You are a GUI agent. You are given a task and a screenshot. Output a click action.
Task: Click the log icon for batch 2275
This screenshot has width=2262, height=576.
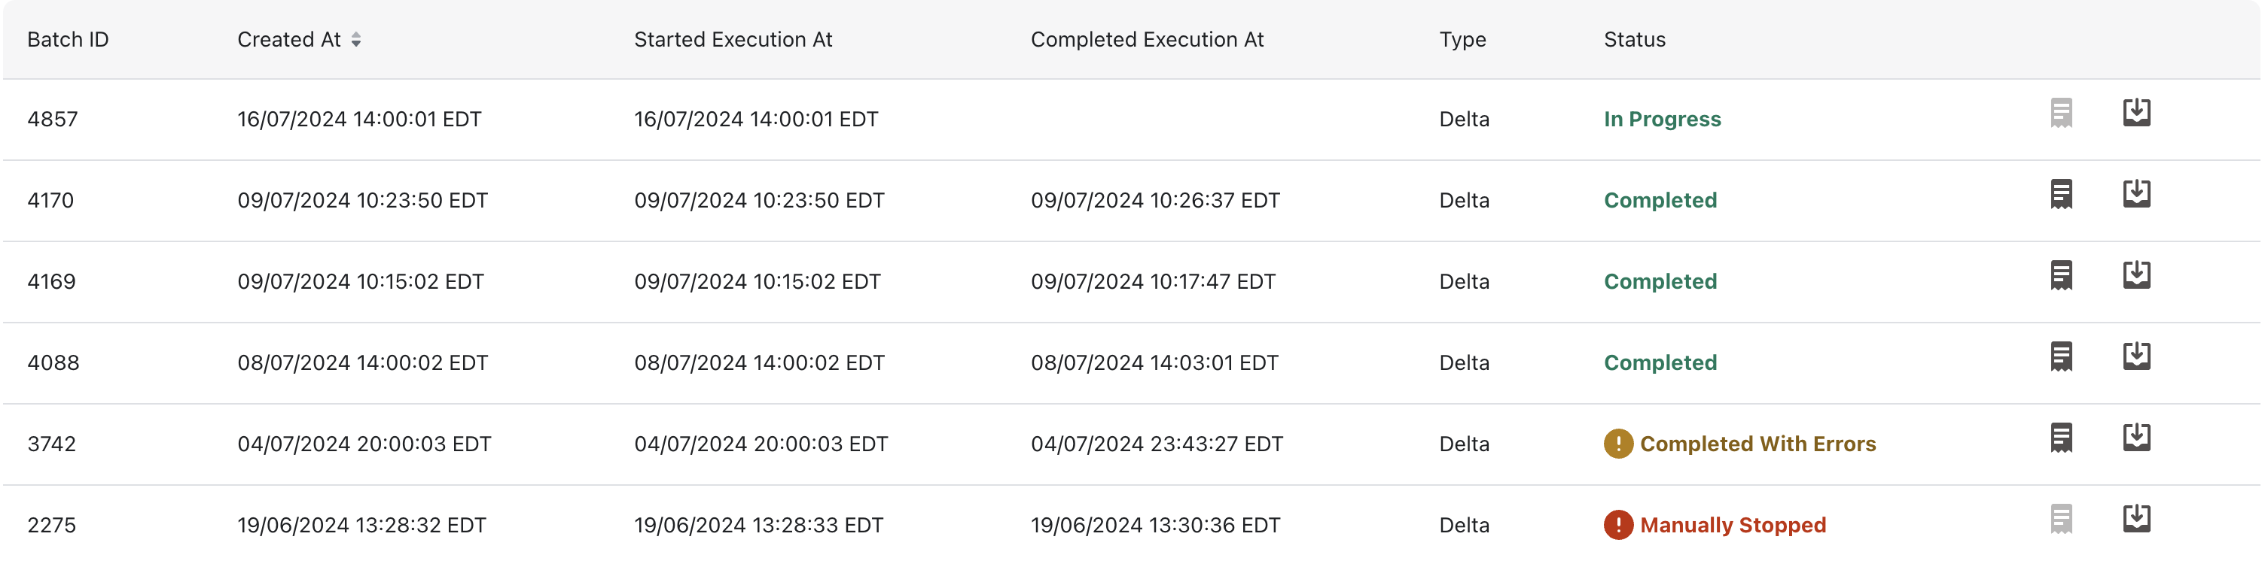click(2061, 519)
